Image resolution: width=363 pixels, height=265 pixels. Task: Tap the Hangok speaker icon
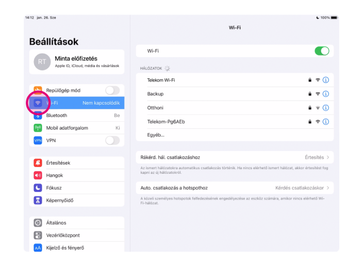[38, 175]
